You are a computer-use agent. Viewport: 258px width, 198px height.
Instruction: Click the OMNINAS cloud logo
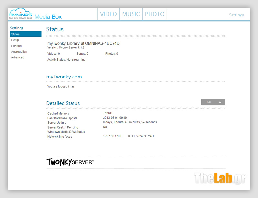pyautogui.click(x=20, y=14)
